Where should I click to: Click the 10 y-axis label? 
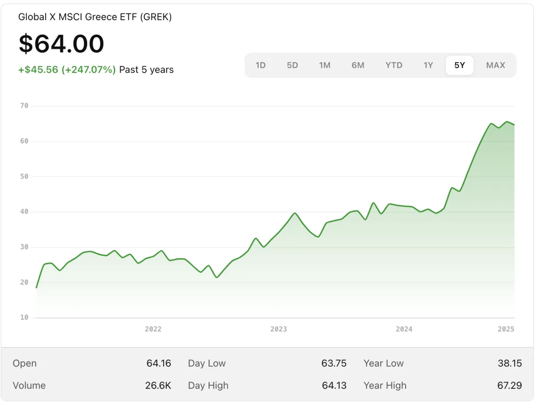click(24, 318)
